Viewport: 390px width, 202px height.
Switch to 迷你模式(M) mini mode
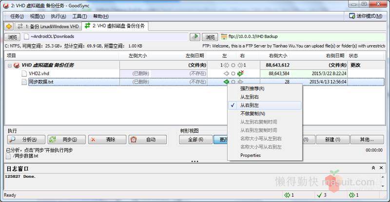pyautogui.click(x=366, y=16)
